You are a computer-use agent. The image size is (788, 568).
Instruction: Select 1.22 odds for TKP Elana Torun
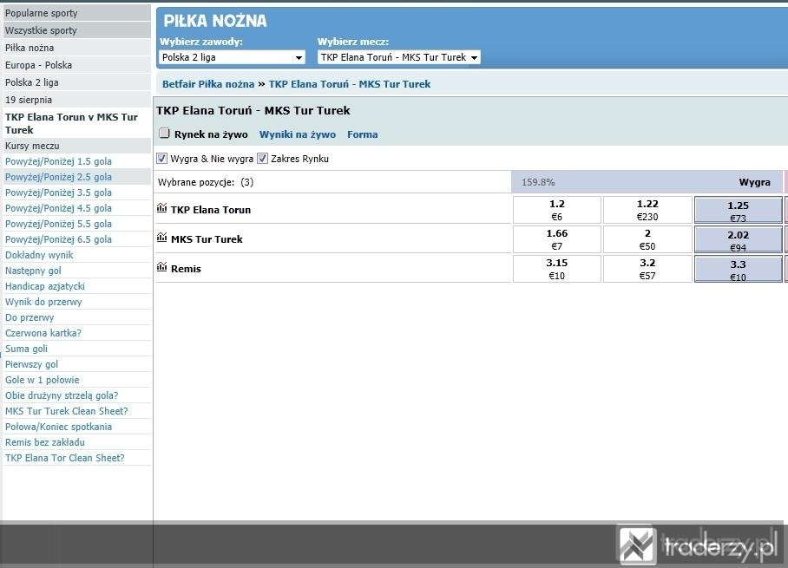(x=647, y=210)
